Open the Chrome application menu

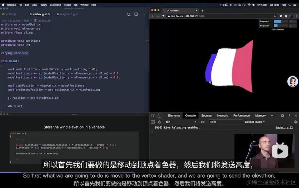12,5
